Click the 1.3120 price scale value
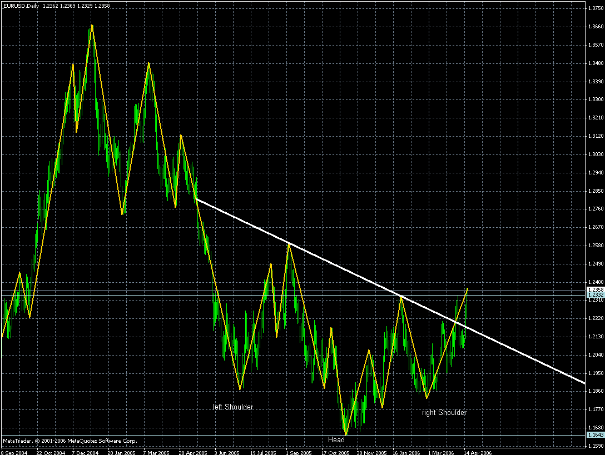This screenshot has height=455, width=605. (x=596, y=136)
